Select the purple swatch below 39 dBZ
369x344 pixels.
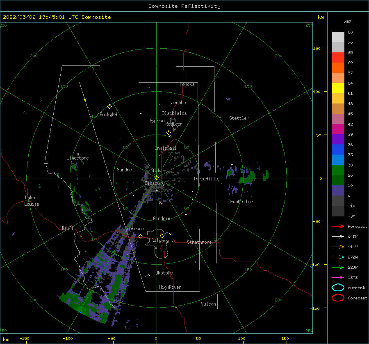coord(338,139)
